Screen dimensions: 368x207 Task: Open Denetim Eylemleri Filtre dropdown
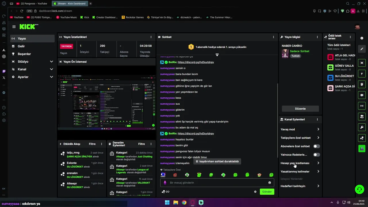coord(141,144)
